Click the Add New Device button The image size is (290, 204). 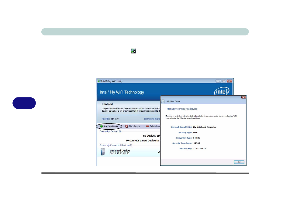(109, 127)
